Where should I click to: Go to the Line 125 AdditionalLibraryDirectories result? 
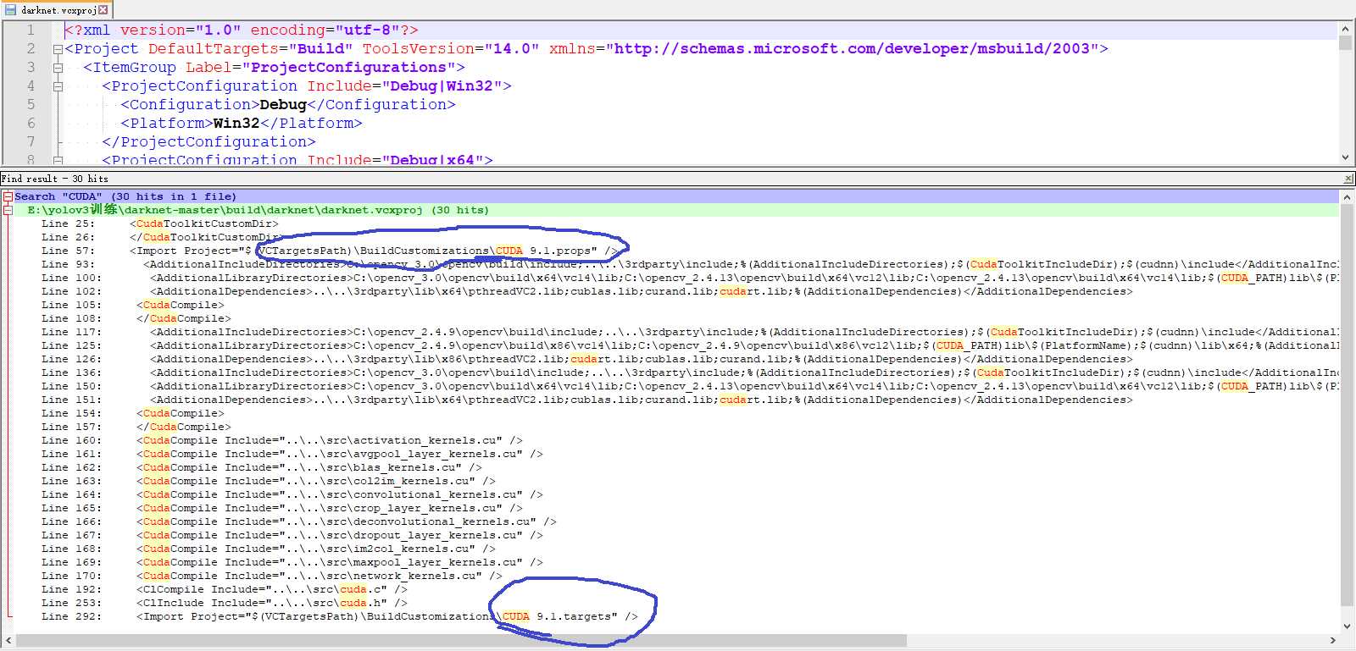tap(690, 345)
